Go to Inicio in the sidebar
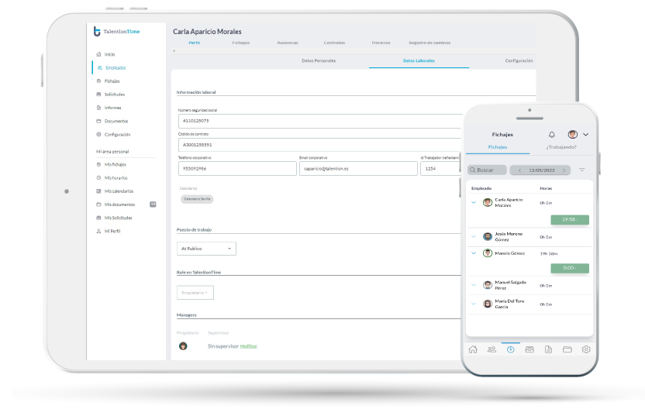 pos(109,54)
